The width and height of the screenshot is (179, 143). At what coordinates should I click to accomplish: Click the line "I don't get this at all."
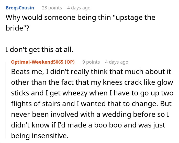39,50
